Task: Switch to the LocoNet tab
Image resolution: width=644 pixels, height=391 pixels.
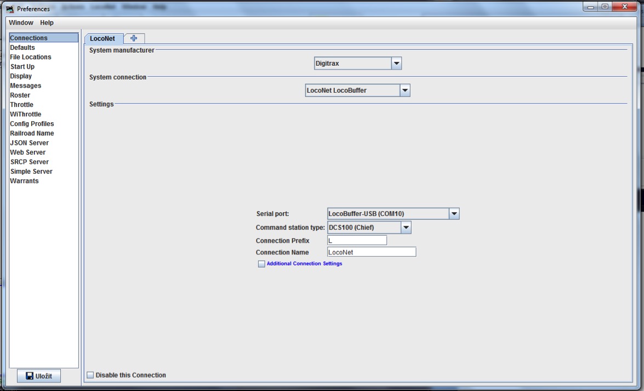Action: [x=102, y=38]
